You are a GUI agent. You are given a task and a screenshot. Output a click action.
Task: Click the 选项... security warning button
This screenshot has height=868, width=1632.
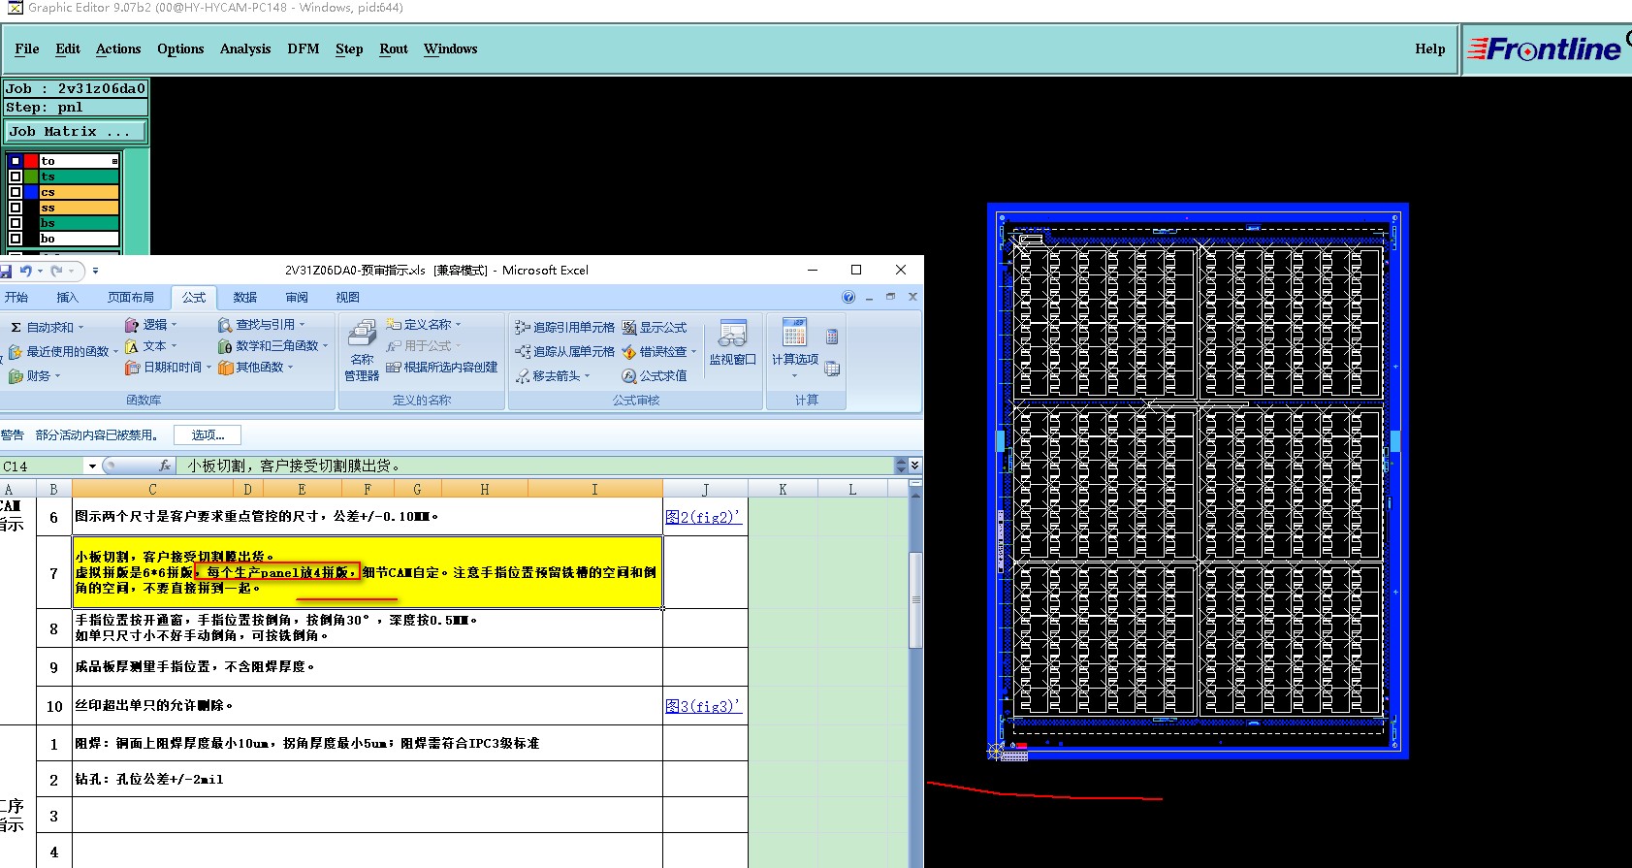pyautogui.click(x=208, y=435)
